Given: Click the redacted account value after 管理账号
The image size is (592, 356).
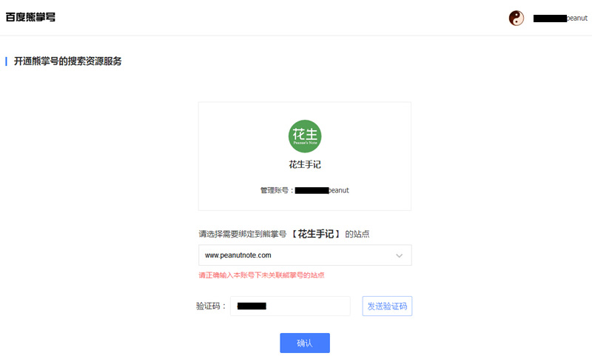Looking at the screenshot, I should tap(312, 190).
